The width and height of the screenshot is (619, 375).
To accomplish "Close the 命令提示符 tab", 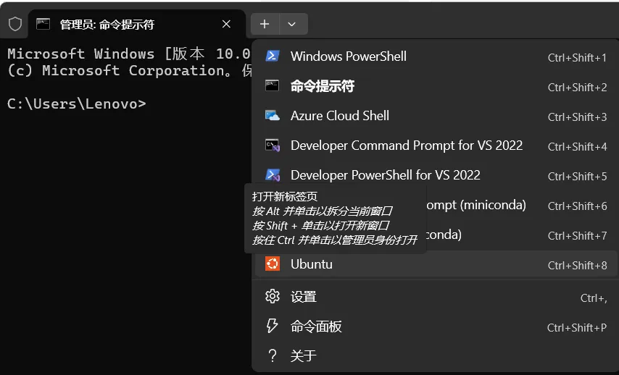I will pos(226,24).
